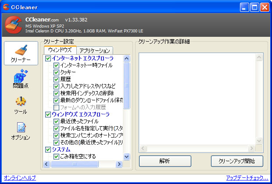The width and height of the screenshot is (272, 184).
Task: Open the クリーナー section icon
Action: click(21, 53)
